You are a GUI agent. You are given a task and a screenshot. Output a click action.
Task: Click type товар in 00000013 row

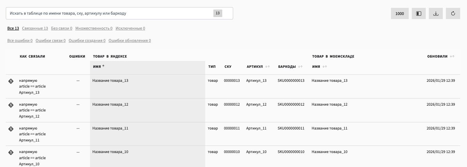(213, 81)
